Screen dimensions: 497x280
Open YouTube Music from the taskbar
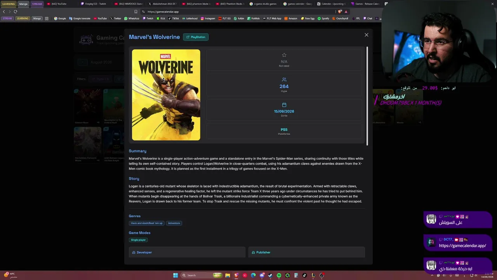[245, 275]
